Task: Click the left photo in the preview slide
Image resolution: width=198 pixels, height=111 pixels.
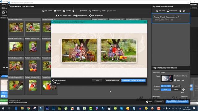Action: [79, 51]
